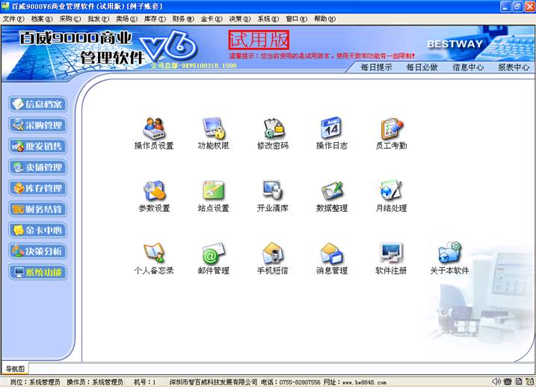Open 数据整理 data cleanup icon
This screenshot has width=536, height=387.
tap(332, 191)
